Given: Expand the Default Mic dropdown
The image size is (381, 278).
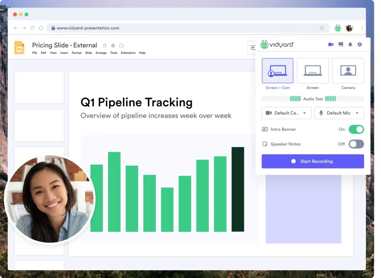Looking at the screenshot, I should (339, 113).
